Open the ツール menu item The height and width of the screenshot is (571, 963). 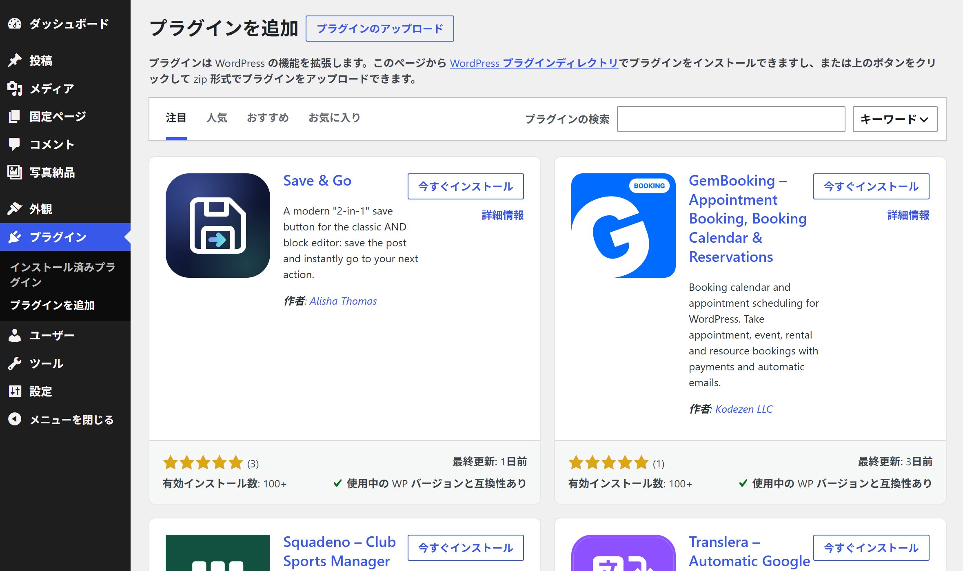pos(65,363)
